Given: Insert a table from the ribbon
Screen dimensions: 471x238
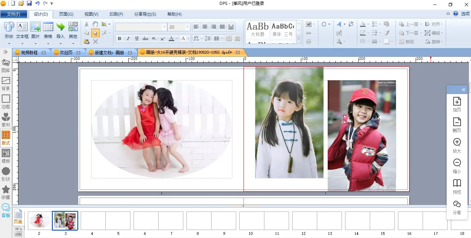Looking at the screenshot, I should 48,30.
